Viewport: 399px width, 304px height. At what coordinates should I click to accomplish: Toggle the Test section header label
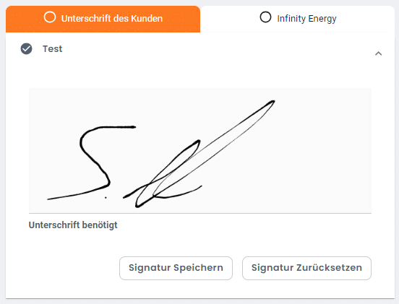click(52, 49)
